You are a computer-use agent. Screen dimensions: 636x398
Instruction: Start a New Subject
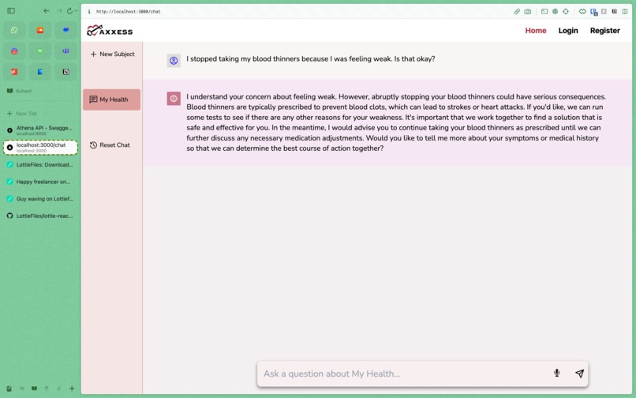[112, 54]
